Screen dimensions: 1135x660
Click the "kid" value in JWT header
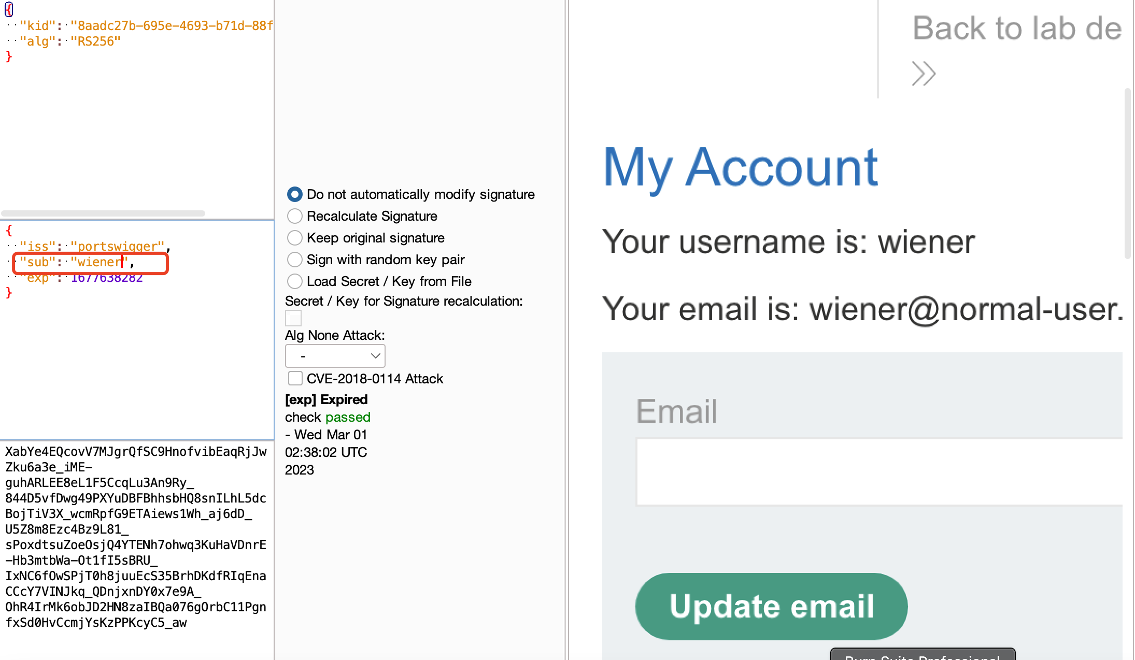point(171,26)
